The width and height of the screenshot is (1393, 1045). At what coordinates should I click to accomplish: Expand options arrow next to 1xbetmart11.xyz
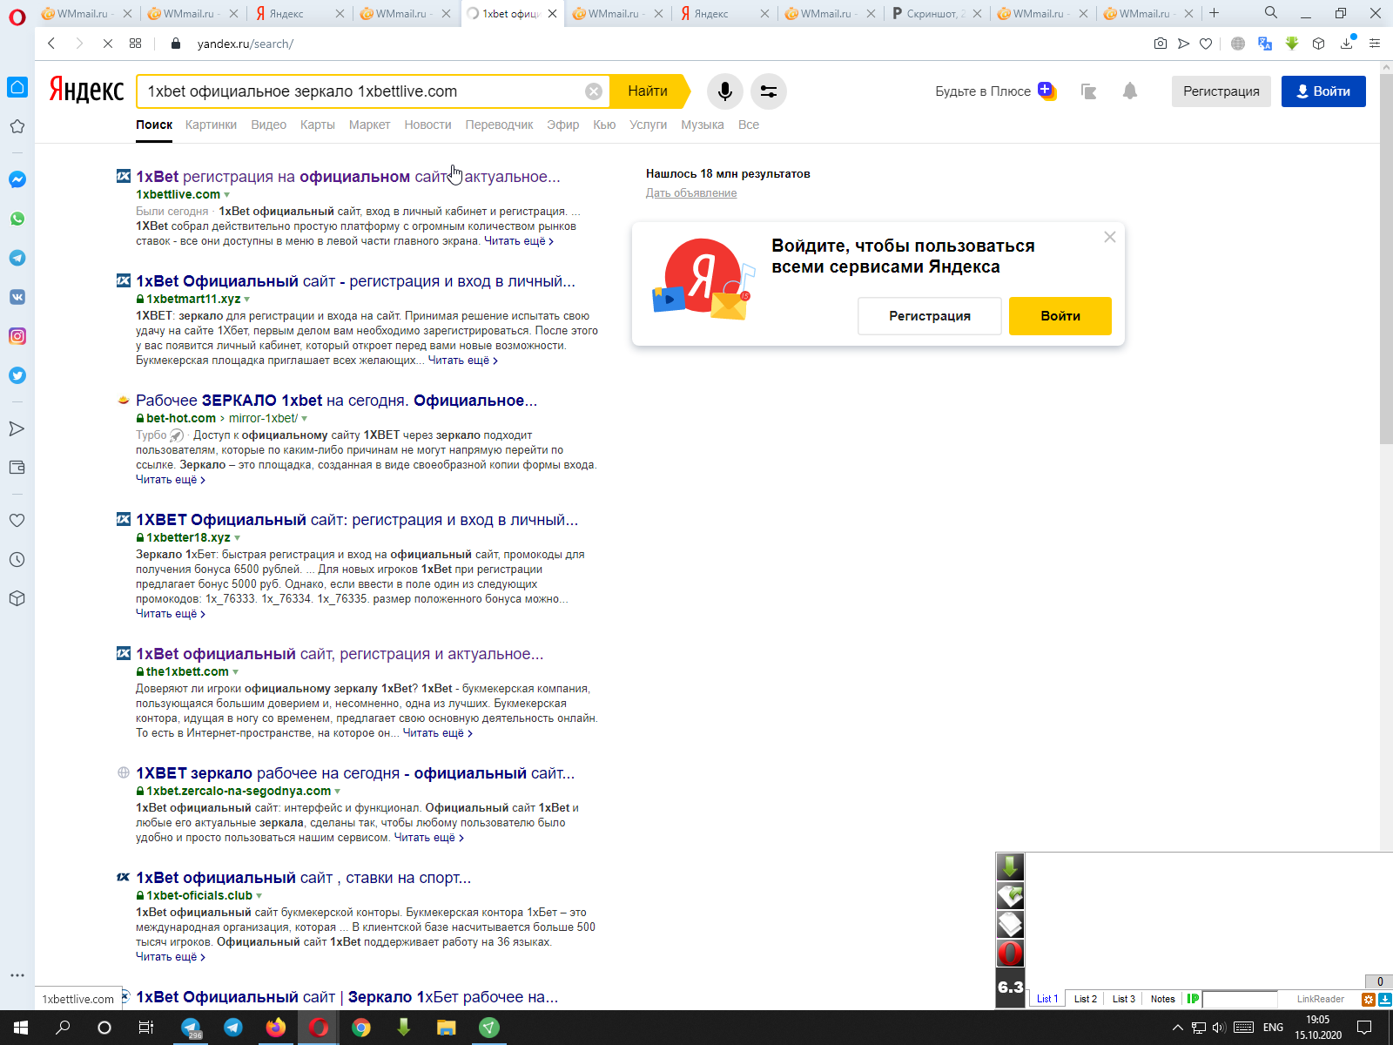pos(247,300)
